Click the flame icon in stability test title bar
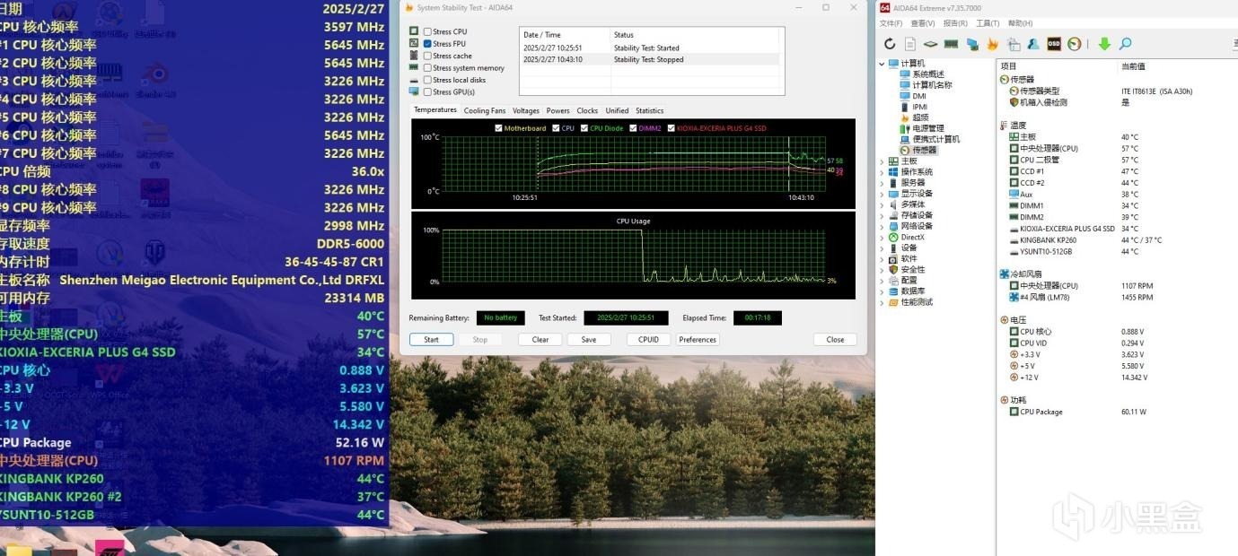This screenshot has width=1238, height=556. 410,7
